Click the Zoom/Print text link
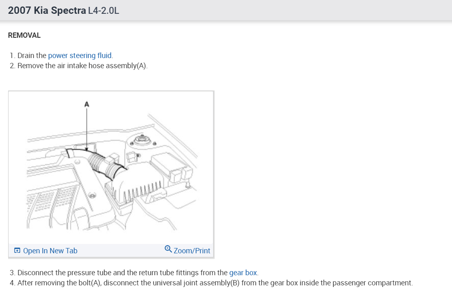This screenshot has width=452, height=302. pos(192,251)
